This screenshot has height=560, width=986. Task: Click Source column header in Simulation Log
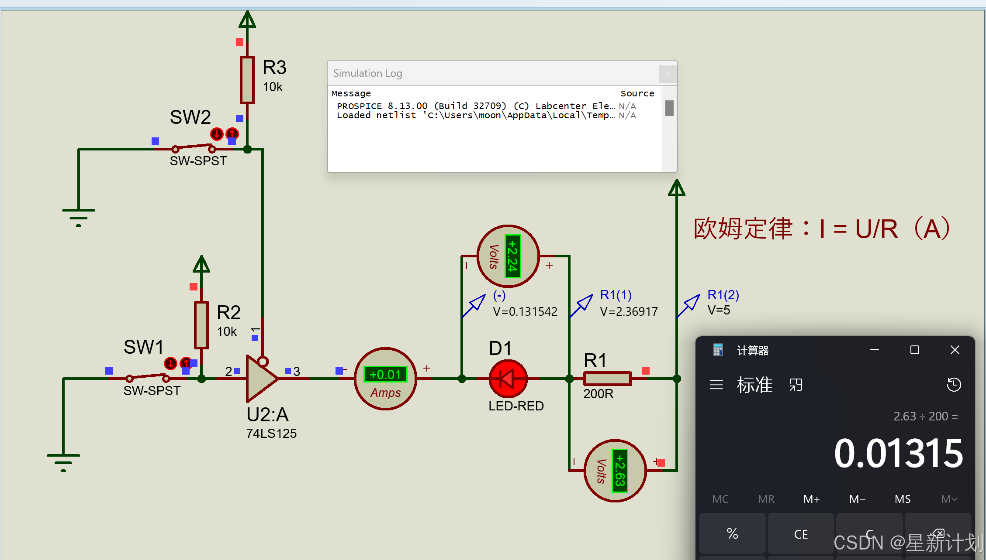[x=637, y=93]
